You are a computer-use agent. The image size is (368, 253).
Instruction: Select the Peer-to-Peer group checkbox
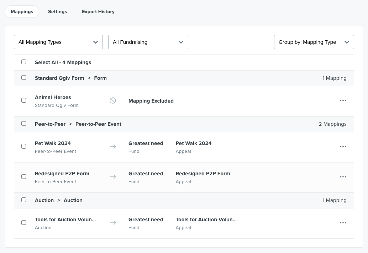pos(24,124)
